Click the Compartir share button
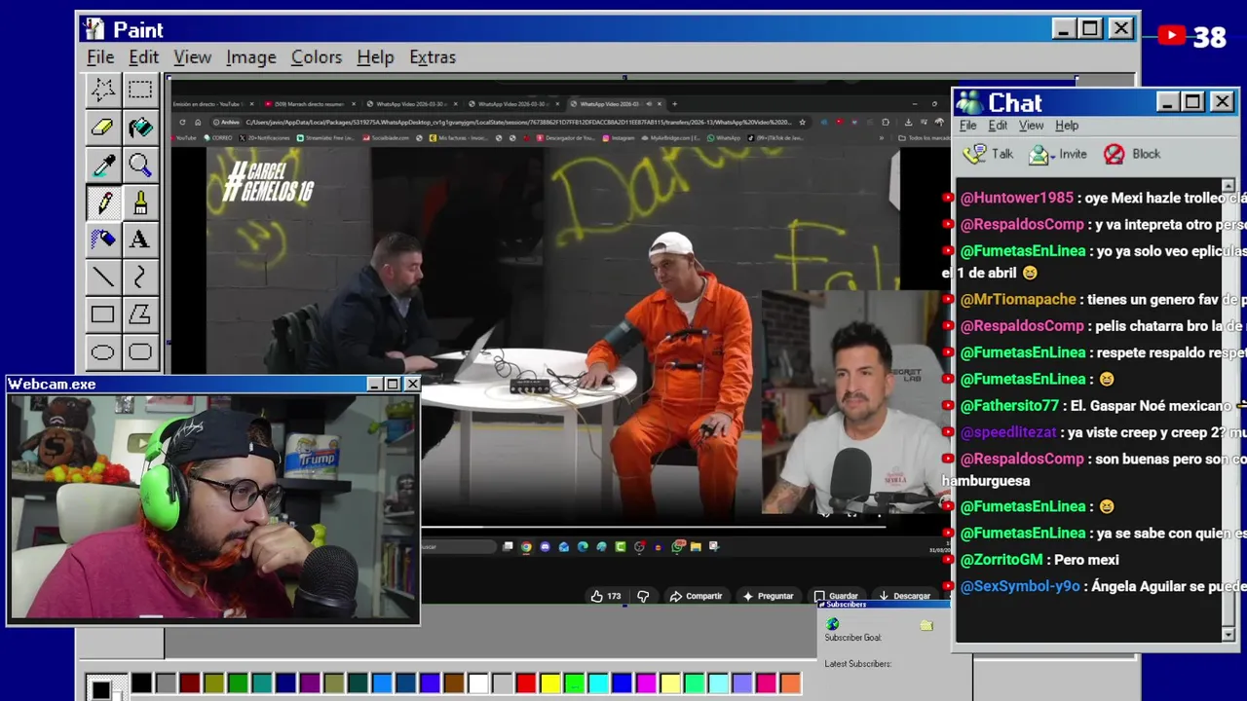The image size is (1247, 701). point(696,596)
